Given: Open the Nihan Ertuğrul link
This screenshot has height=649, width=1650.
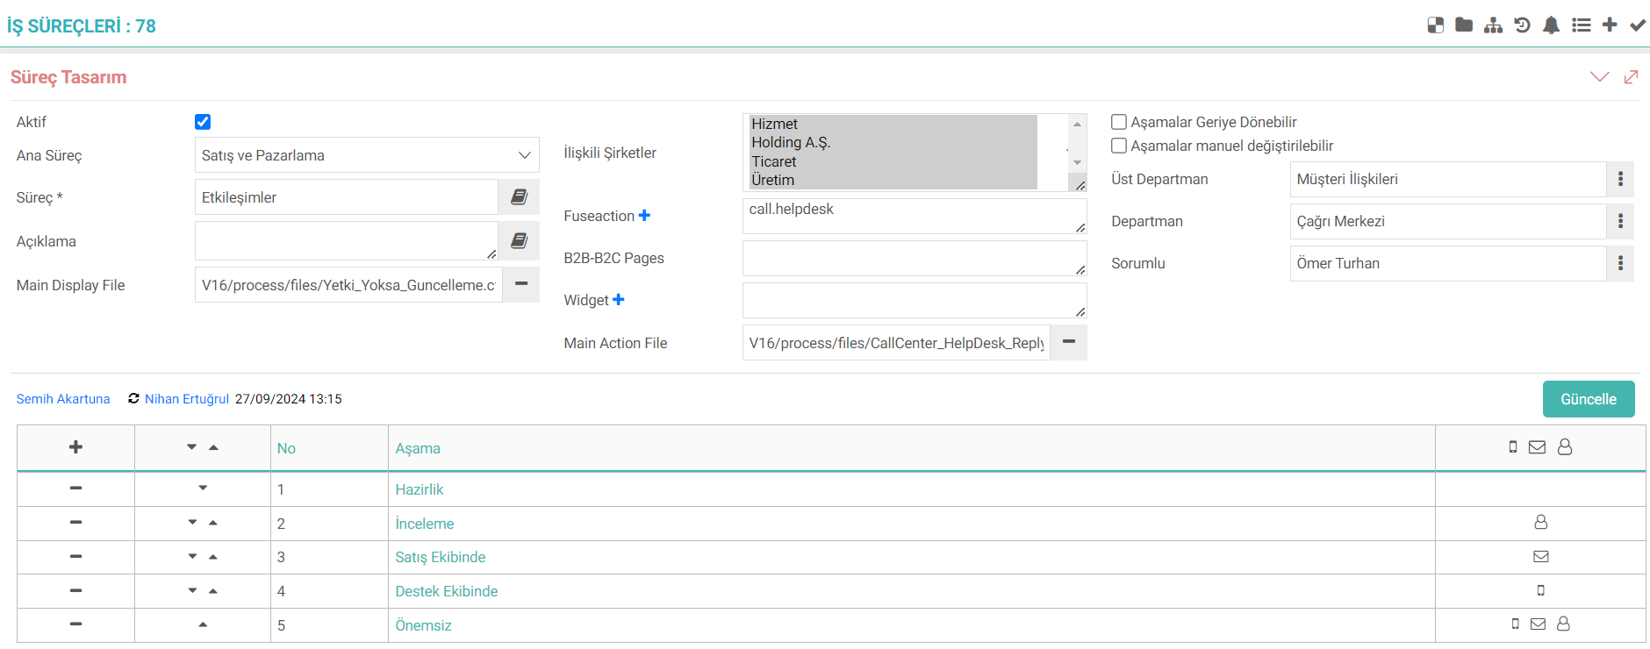Looking at the screenshot, I should click(x=187, y=399).
